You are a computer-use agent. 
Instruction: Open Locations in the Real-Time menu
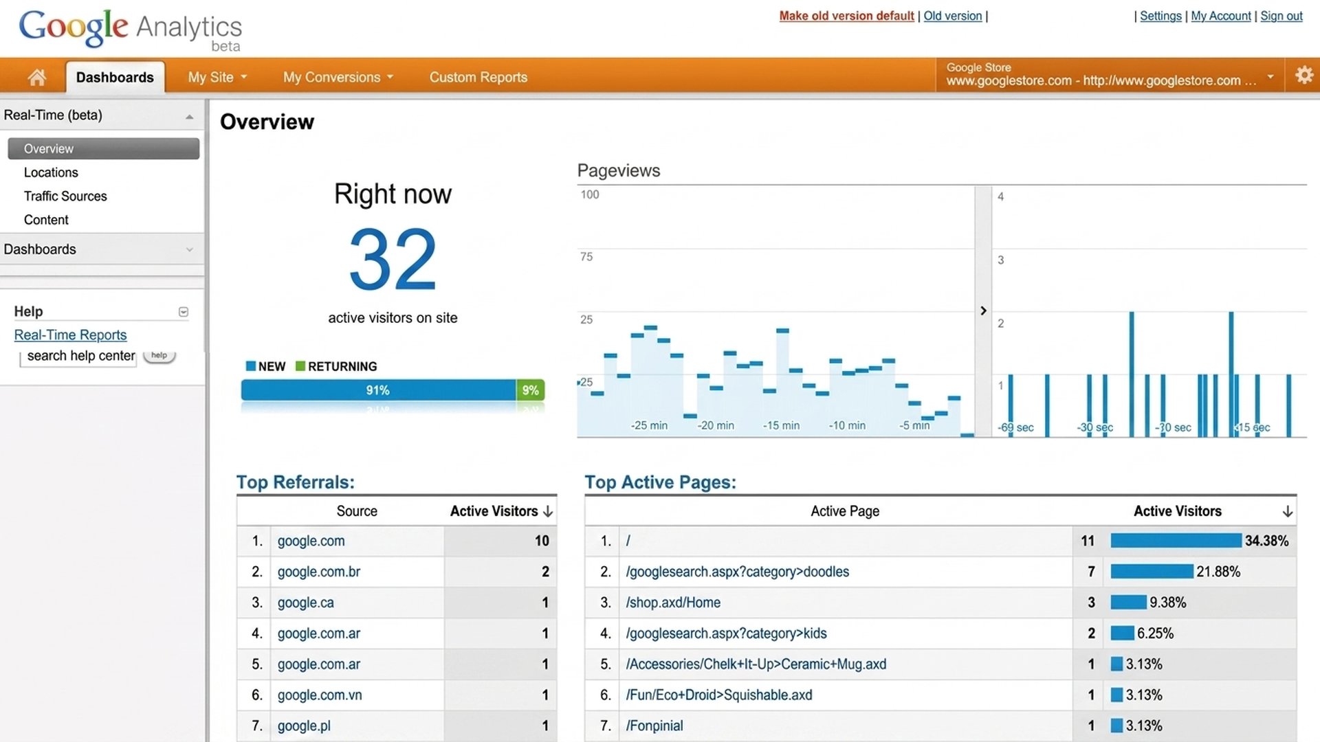point(51,172)
